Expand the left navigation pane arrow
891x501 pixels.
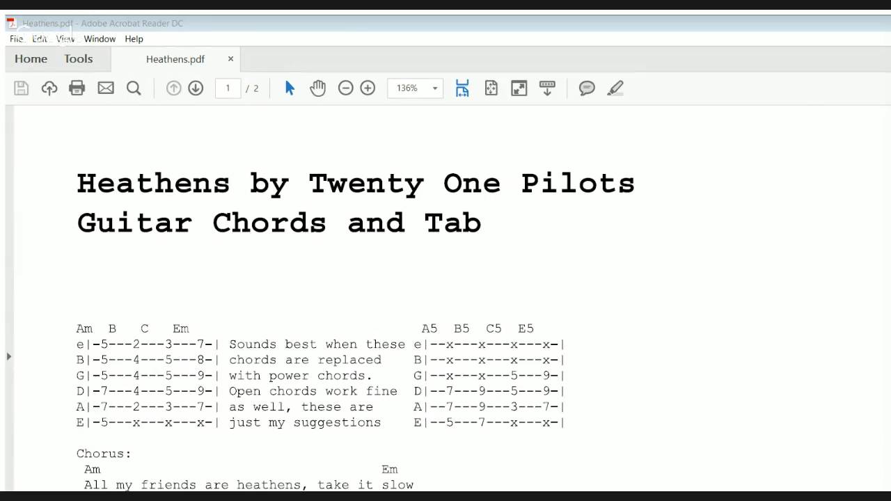[8, 356]
